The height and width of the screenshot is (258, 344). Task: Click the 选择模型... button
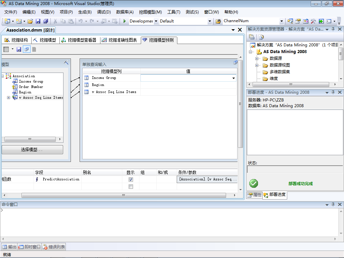(33, 149)
